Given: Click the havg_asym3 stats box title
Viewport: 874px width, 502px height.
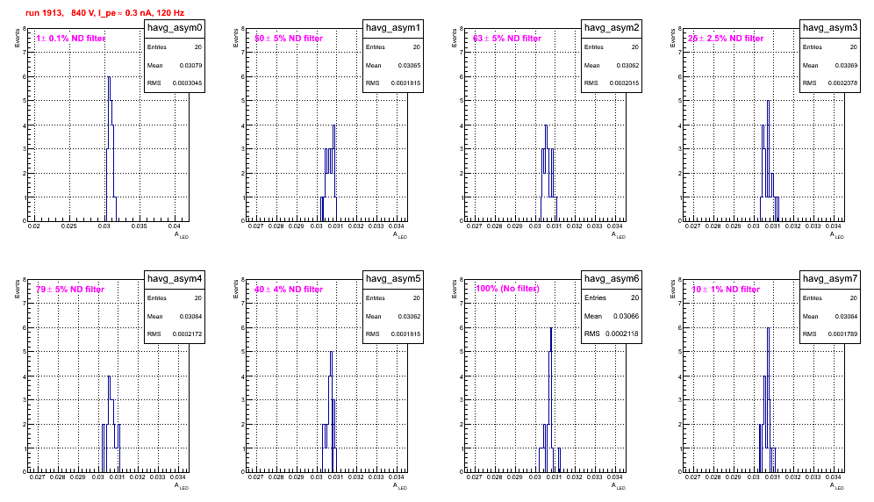Looking at the screenshot, I should pos(830,28).
